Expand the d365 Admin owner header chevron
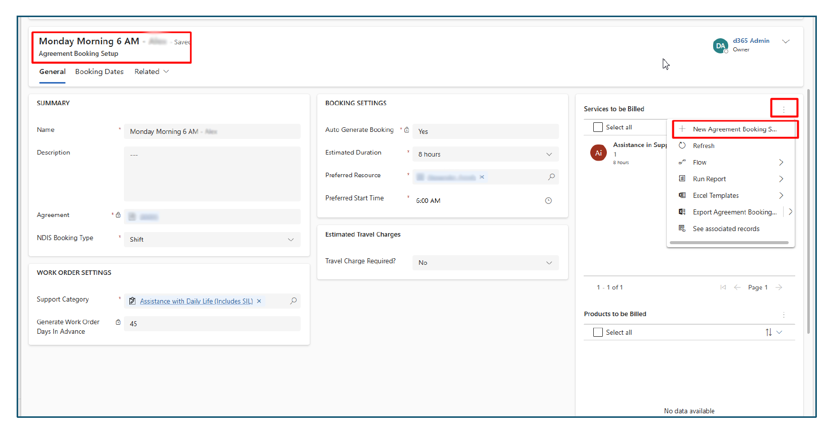This screenshot has height=442, width=836. [786, 41]
